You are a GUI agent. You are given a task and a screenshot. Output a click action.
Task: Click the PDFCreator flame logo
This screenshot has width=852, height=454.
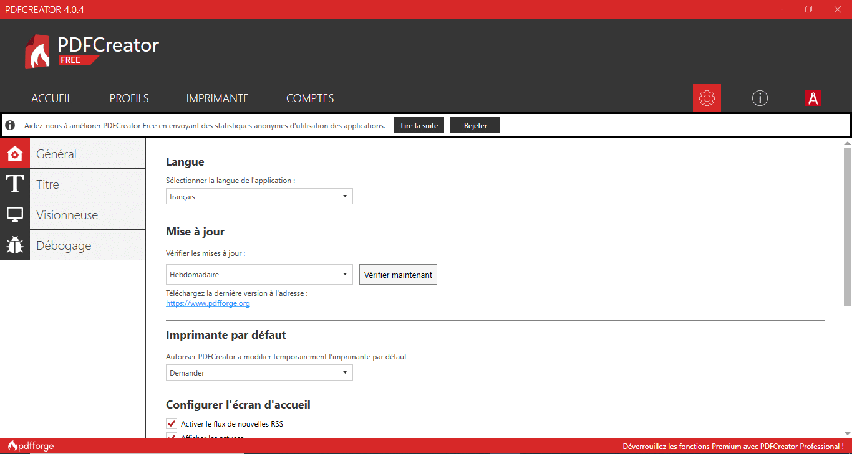pyautogui.click(x=37, y=52)
